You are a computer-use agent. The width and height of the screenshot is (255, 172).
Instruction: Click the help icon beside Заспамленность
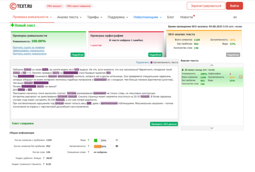click(x=88, y=146)
